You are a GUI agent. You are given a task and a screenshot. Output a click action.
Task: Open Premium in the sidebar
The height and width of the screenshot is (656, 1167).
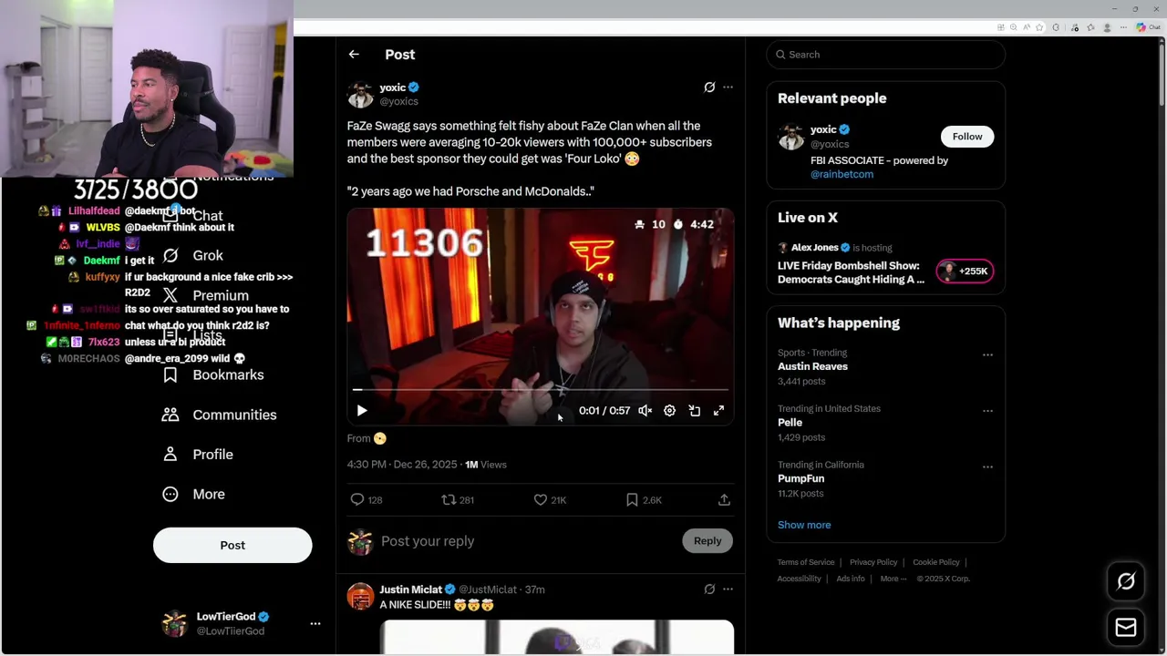pyautogui.click(x=205, y=295)
